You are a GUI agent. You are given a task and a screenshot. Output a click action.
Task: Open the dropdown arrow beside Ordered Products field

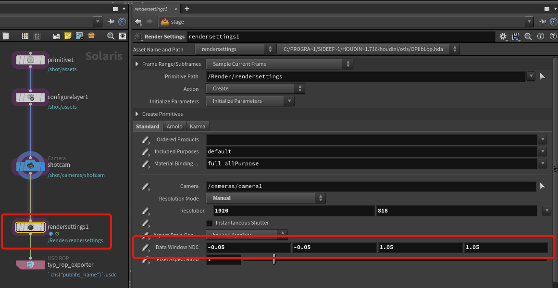coord(542,139)
